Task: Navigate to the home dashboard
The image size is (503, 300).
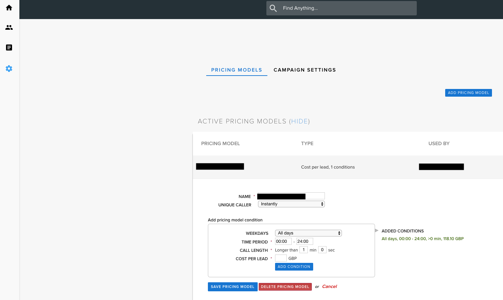Action: [x=9, y=7]
